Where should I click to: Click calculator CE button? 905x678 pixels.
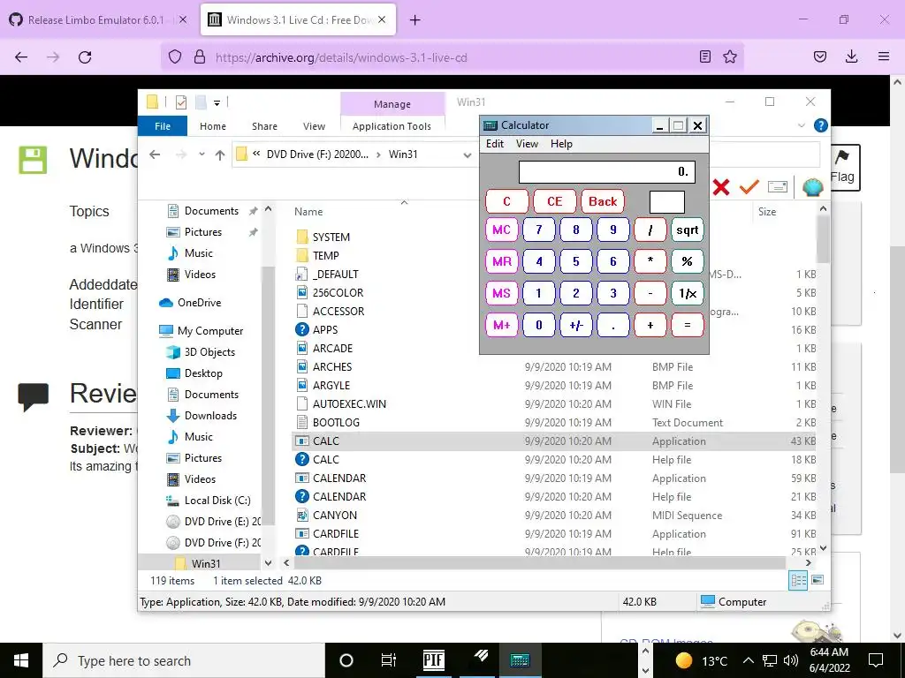[555, 201]
